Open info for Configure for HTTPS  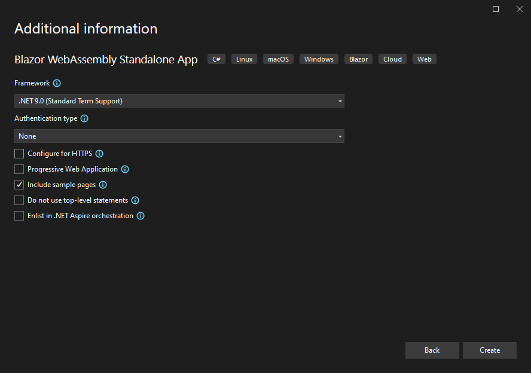(99, 154)
